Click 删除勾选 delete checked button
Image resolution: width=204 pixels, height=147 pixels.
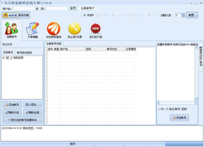[x=12, y=112]
